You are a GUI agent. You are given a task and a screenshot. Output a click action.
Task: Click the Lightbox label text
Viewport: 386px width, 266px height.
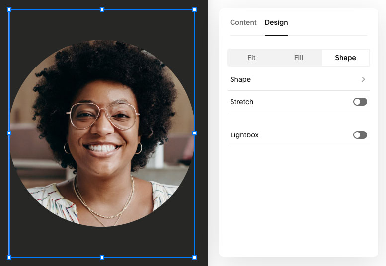pyautogui.click(x=244, y=135)
